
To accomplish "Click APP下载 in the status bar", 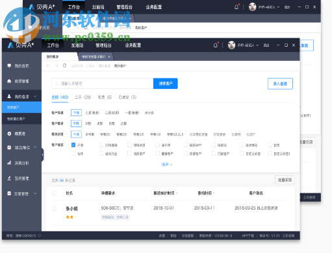I will click(x=248, y=235).
